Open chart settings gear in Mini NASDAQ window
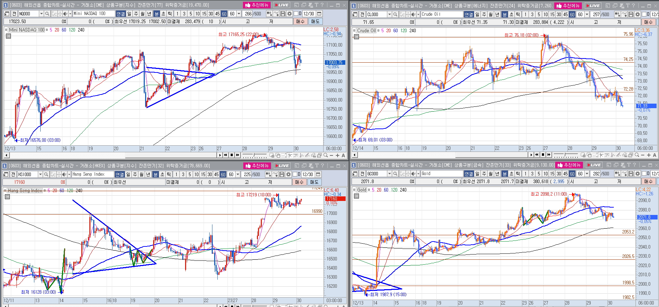The height and width of the screenshot is (307, 659). pyautogui.click(x=289, y=14)
